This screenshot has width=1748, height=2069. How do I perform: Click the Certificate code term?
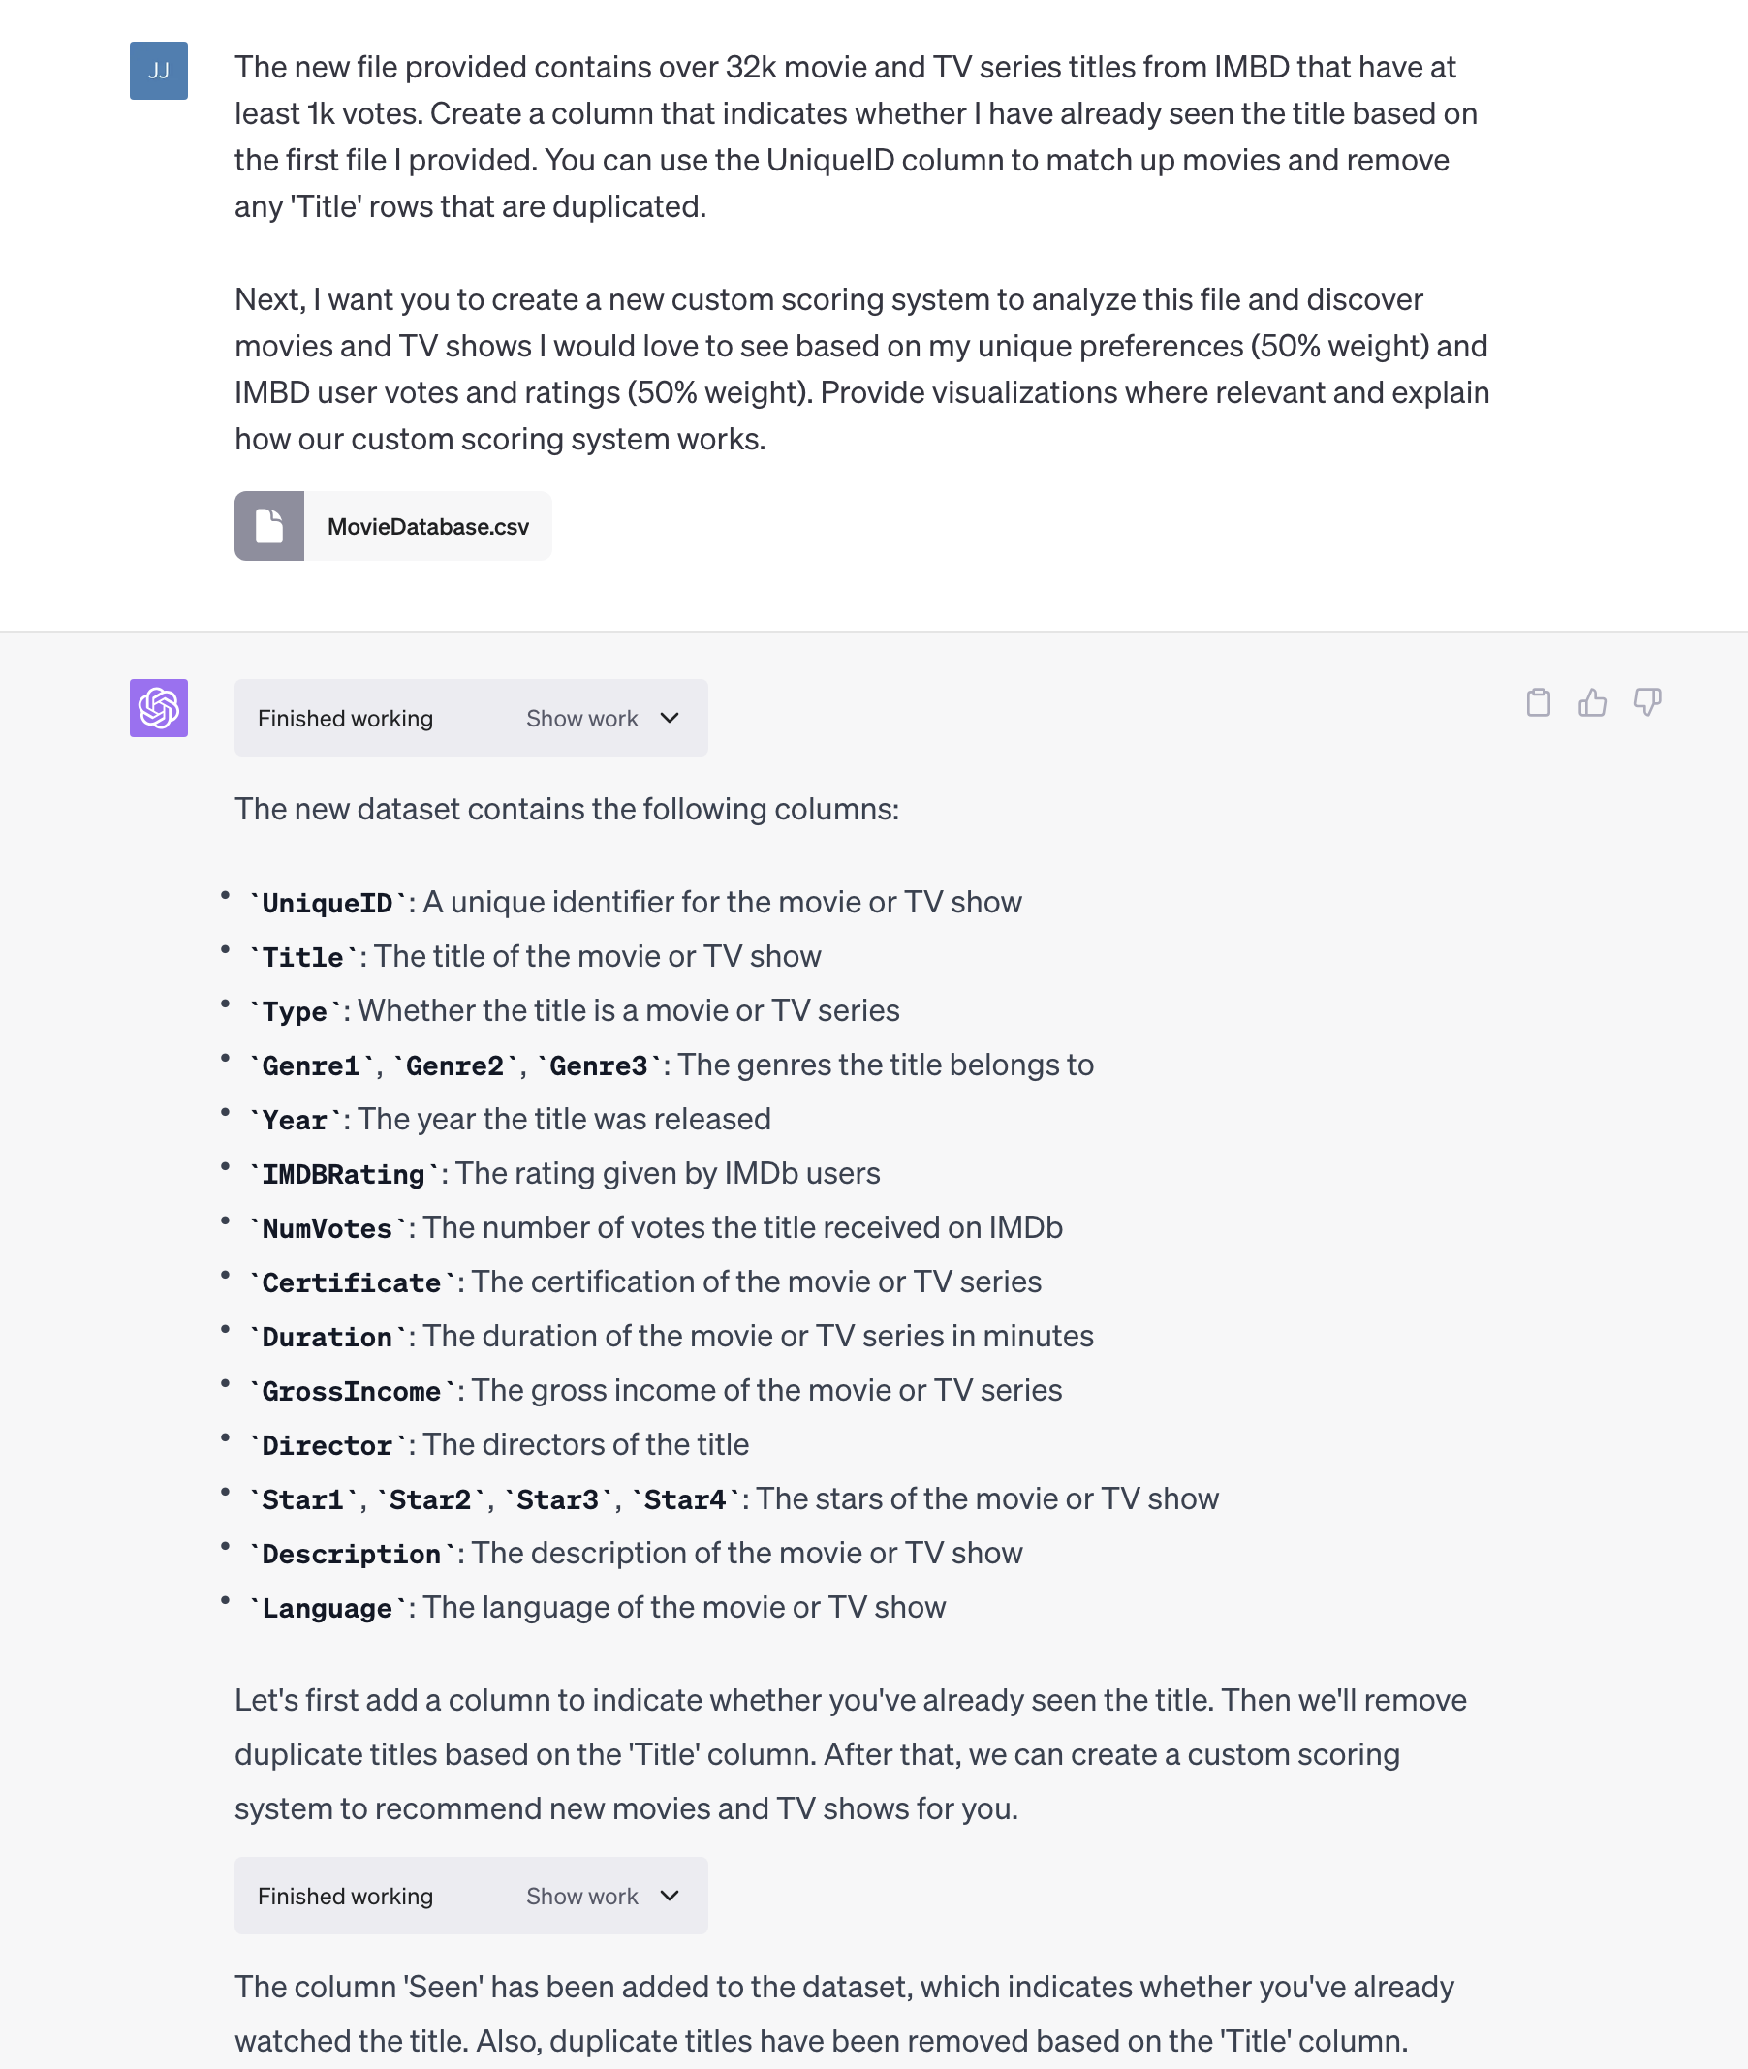[x=352, y=1282]
